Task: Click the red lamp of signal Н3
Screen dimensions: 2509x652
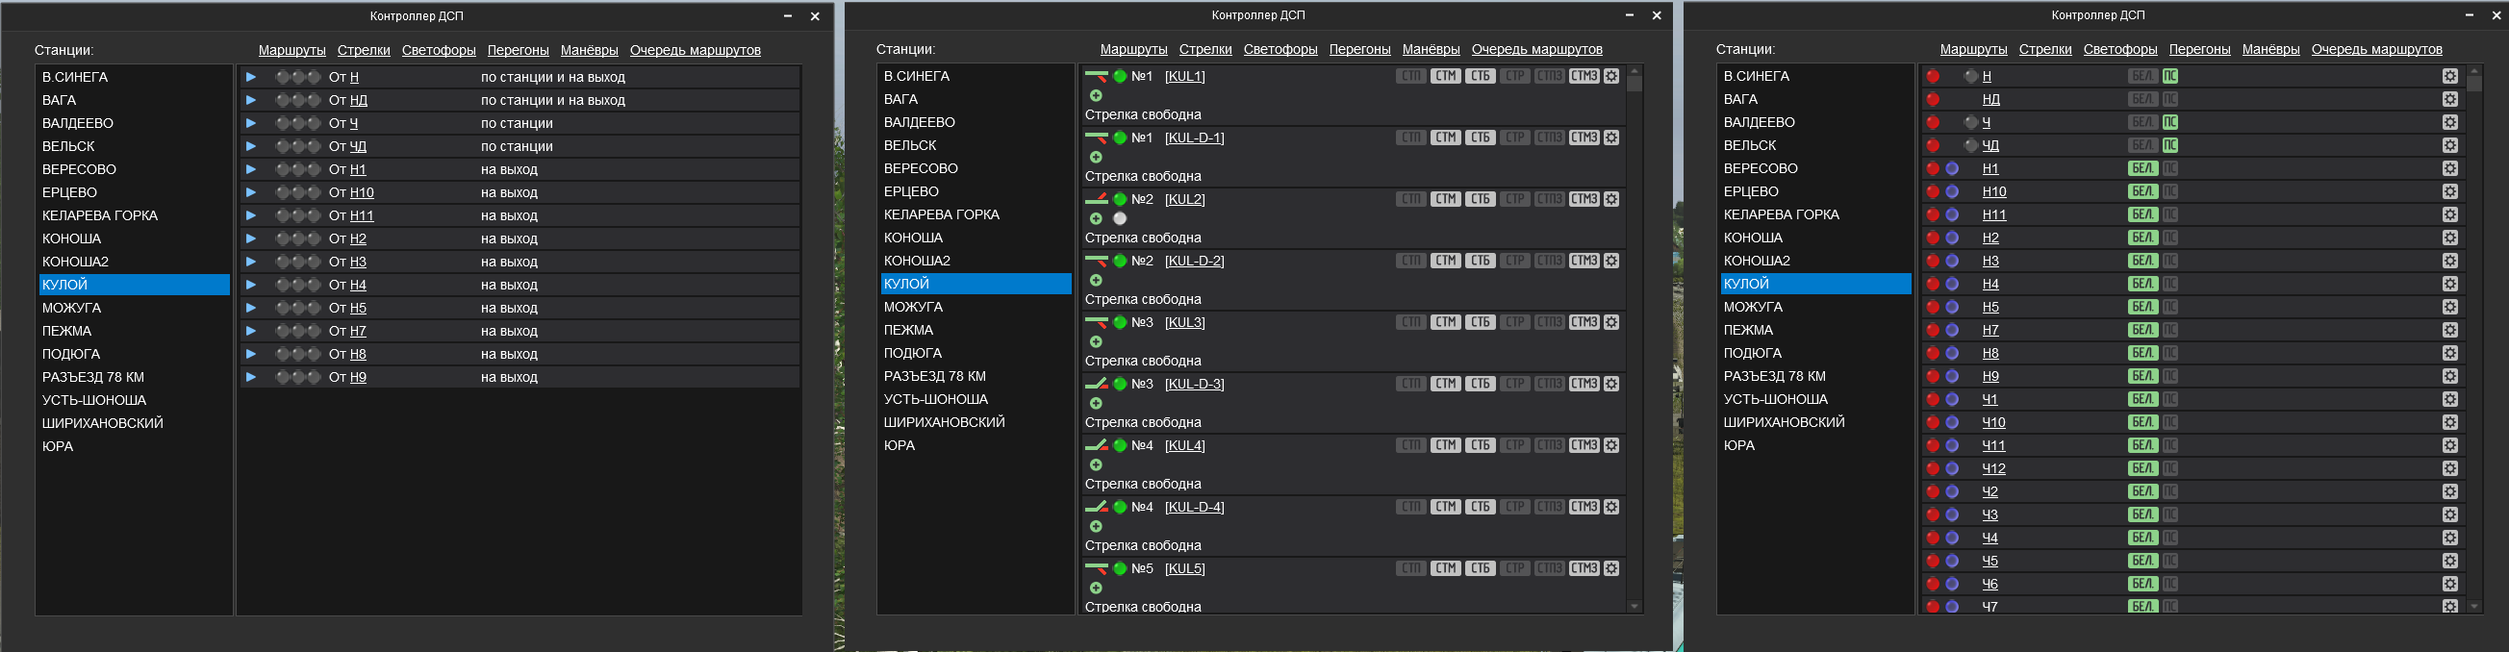Action: (1933, 261)
